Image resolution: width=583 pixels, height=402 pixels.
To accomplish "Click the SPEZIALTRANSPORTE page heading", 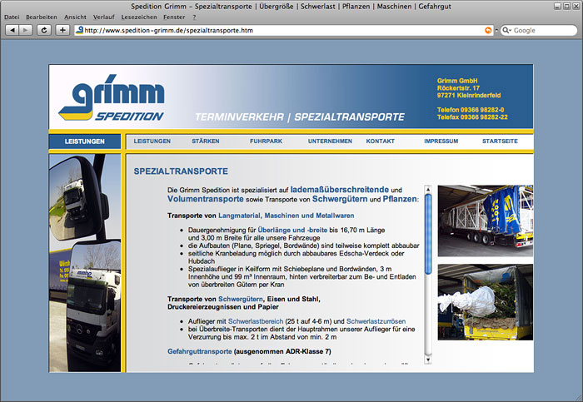I will (x=181, y=171).
